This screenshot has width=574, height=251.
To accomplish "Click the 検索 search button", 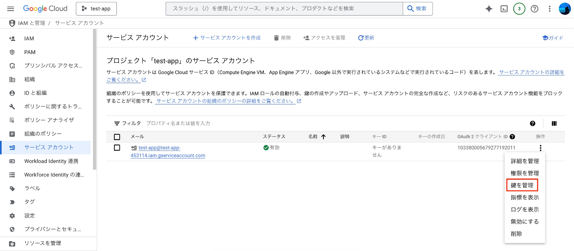I will (x=417, y=9).
